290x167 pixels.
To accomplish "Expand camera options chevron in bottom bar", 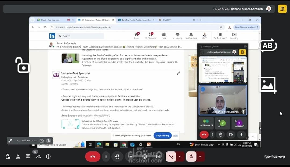I will pyautogui.click(x=180, y=157).
